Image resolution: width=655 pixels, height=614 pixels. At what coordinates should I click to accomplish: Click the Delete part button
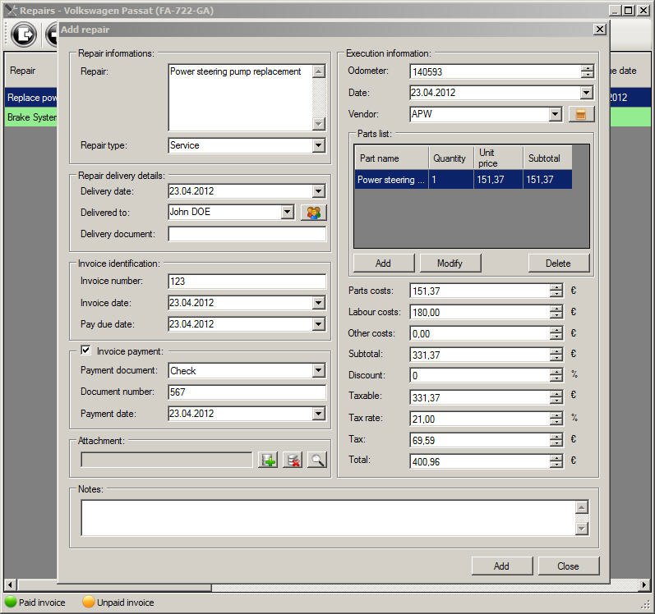tap(558, 263)
